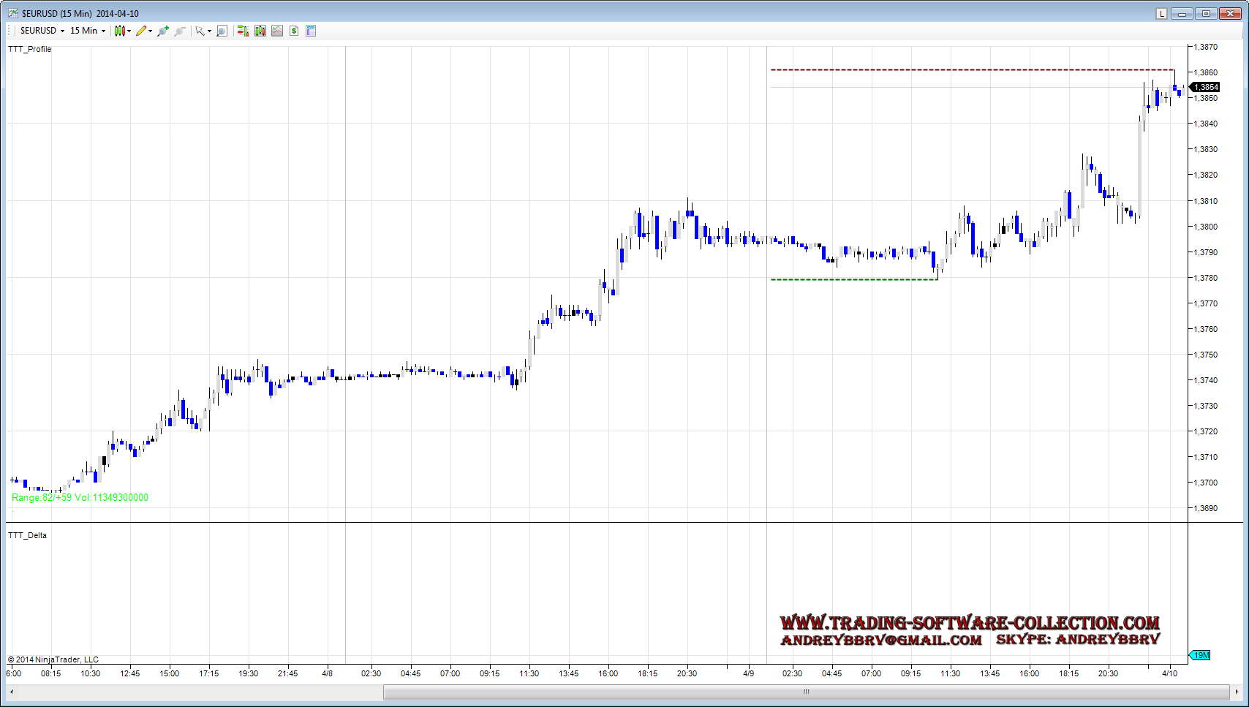Expand the $EURUSD instrument dropdown
The height and width of the screenshot is (707, 1249).
tap(42, 31)
